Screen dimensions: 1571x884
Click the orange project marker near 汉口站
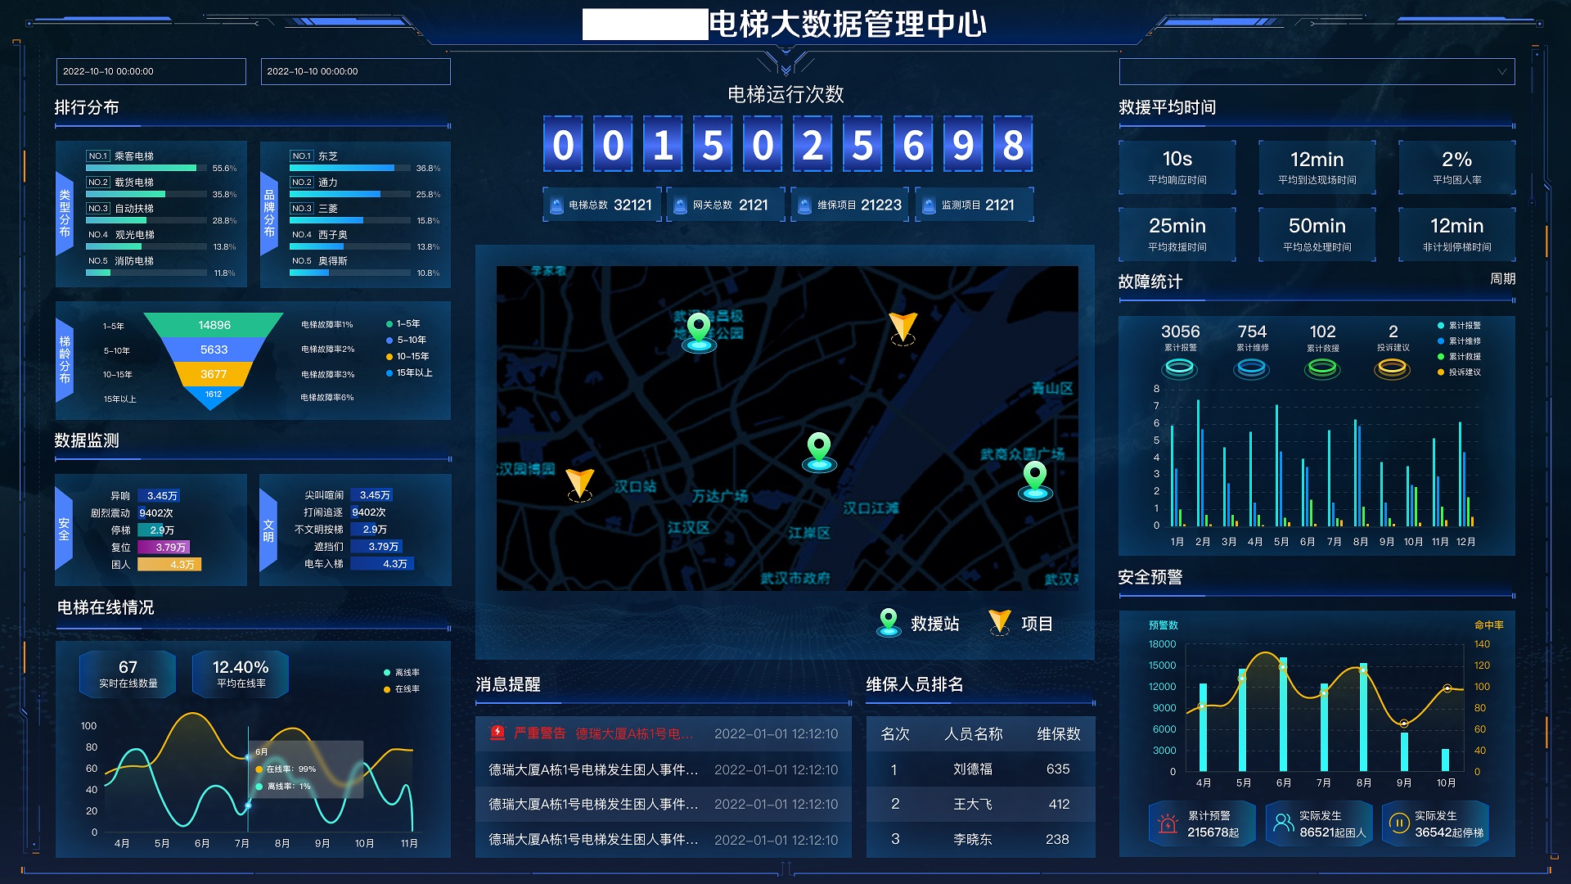click(x=580, y=484)
